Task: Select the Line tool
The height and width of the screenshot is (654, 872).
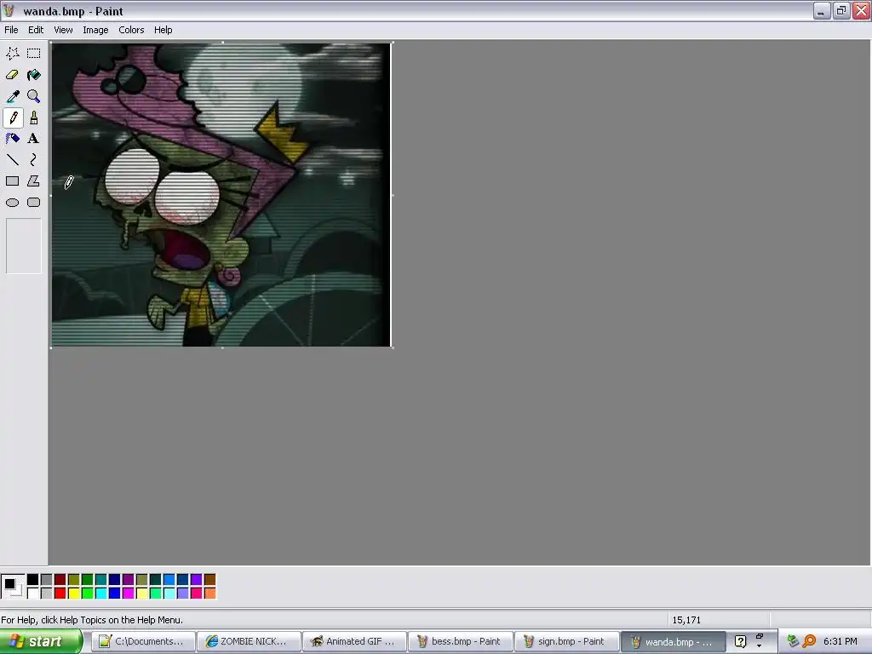Action: click(x=12, y=160)
